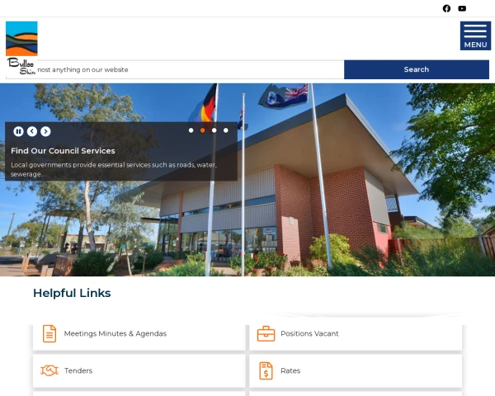Viewport: 495px width, 396px height.
Task: Focus the website search input field
Action: click(175, 69)
